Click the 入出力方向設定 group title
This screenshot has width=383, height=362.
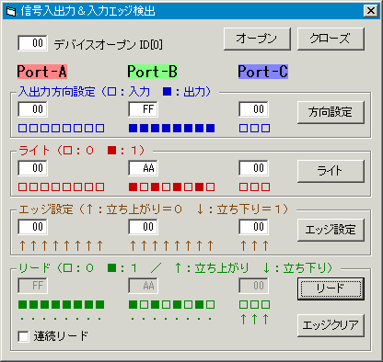click(x=115, y=92)
